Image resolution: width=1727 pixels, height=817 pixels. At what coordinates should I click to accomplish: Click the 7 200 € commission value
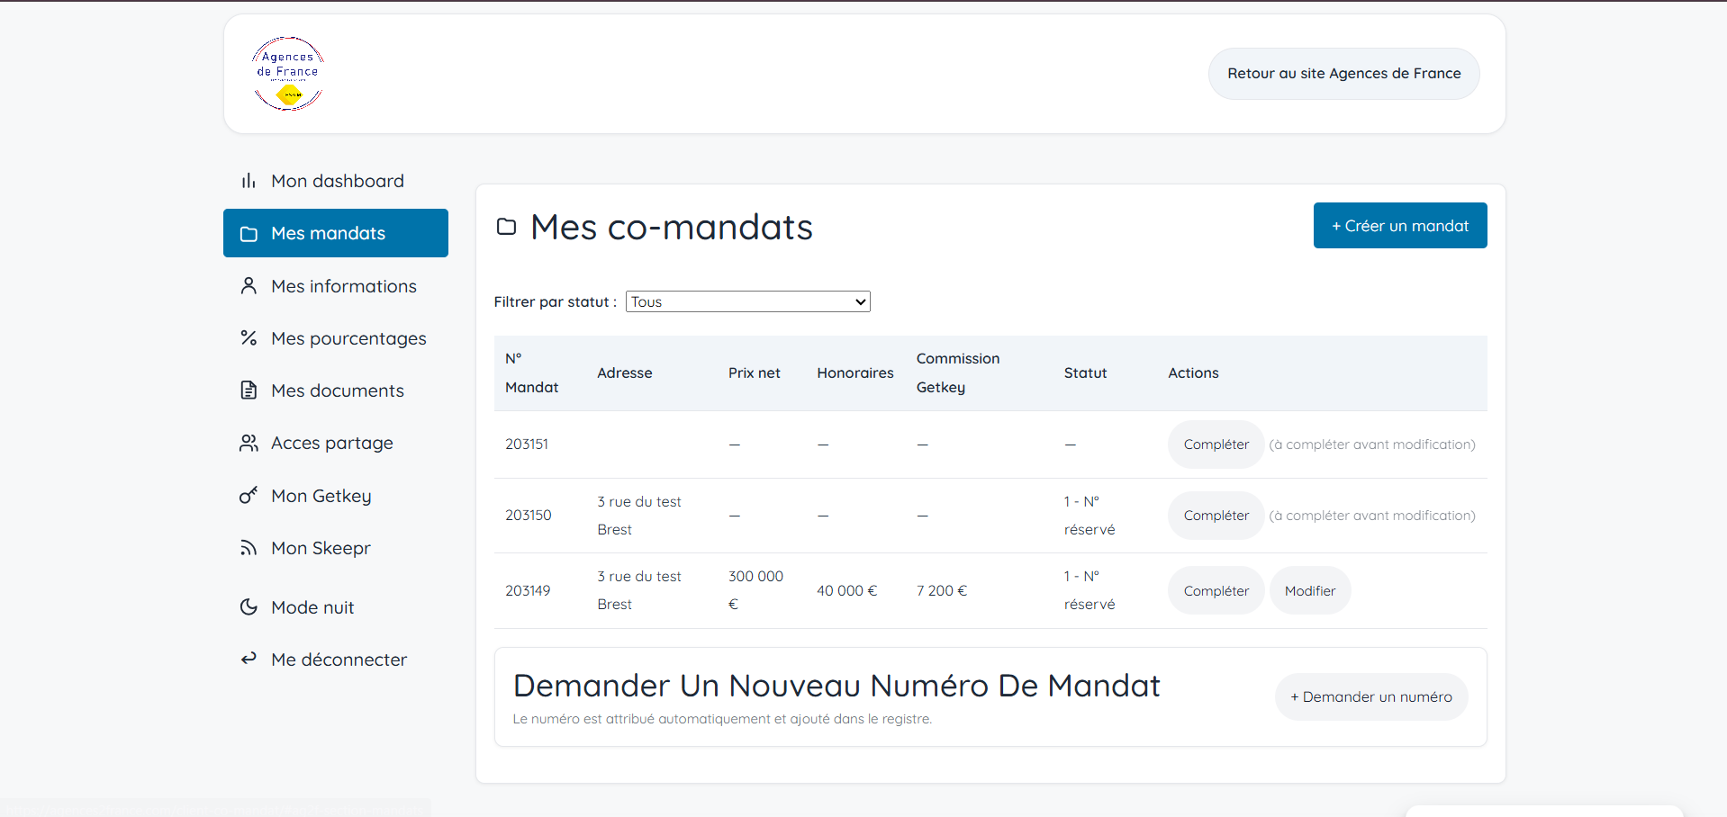pos(942,591)
